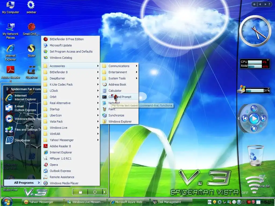Open UberIcon desktop shortcut

(x=31, y=72)
